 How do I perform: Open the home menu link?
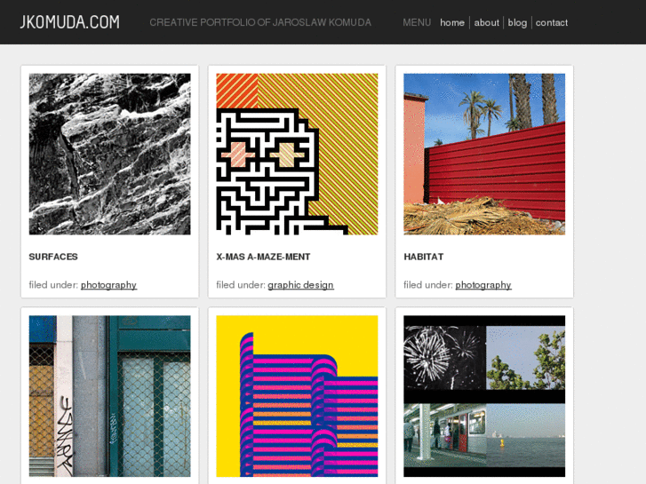(452, 23)
